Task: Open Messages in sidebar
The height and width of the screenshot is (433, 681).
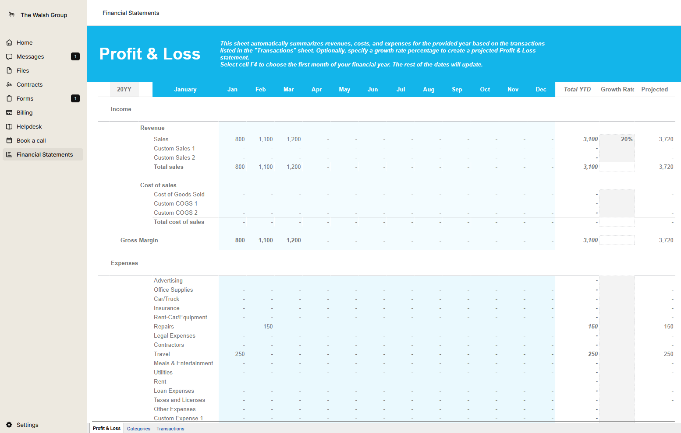Action: 43,56
